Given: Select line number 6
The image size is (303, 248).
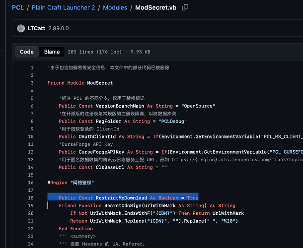Looking at the screenshot, I should (32, 106).
